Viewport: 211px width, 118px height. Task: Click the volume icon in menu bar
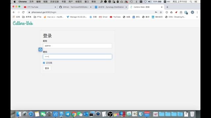(x=150, y=2)
